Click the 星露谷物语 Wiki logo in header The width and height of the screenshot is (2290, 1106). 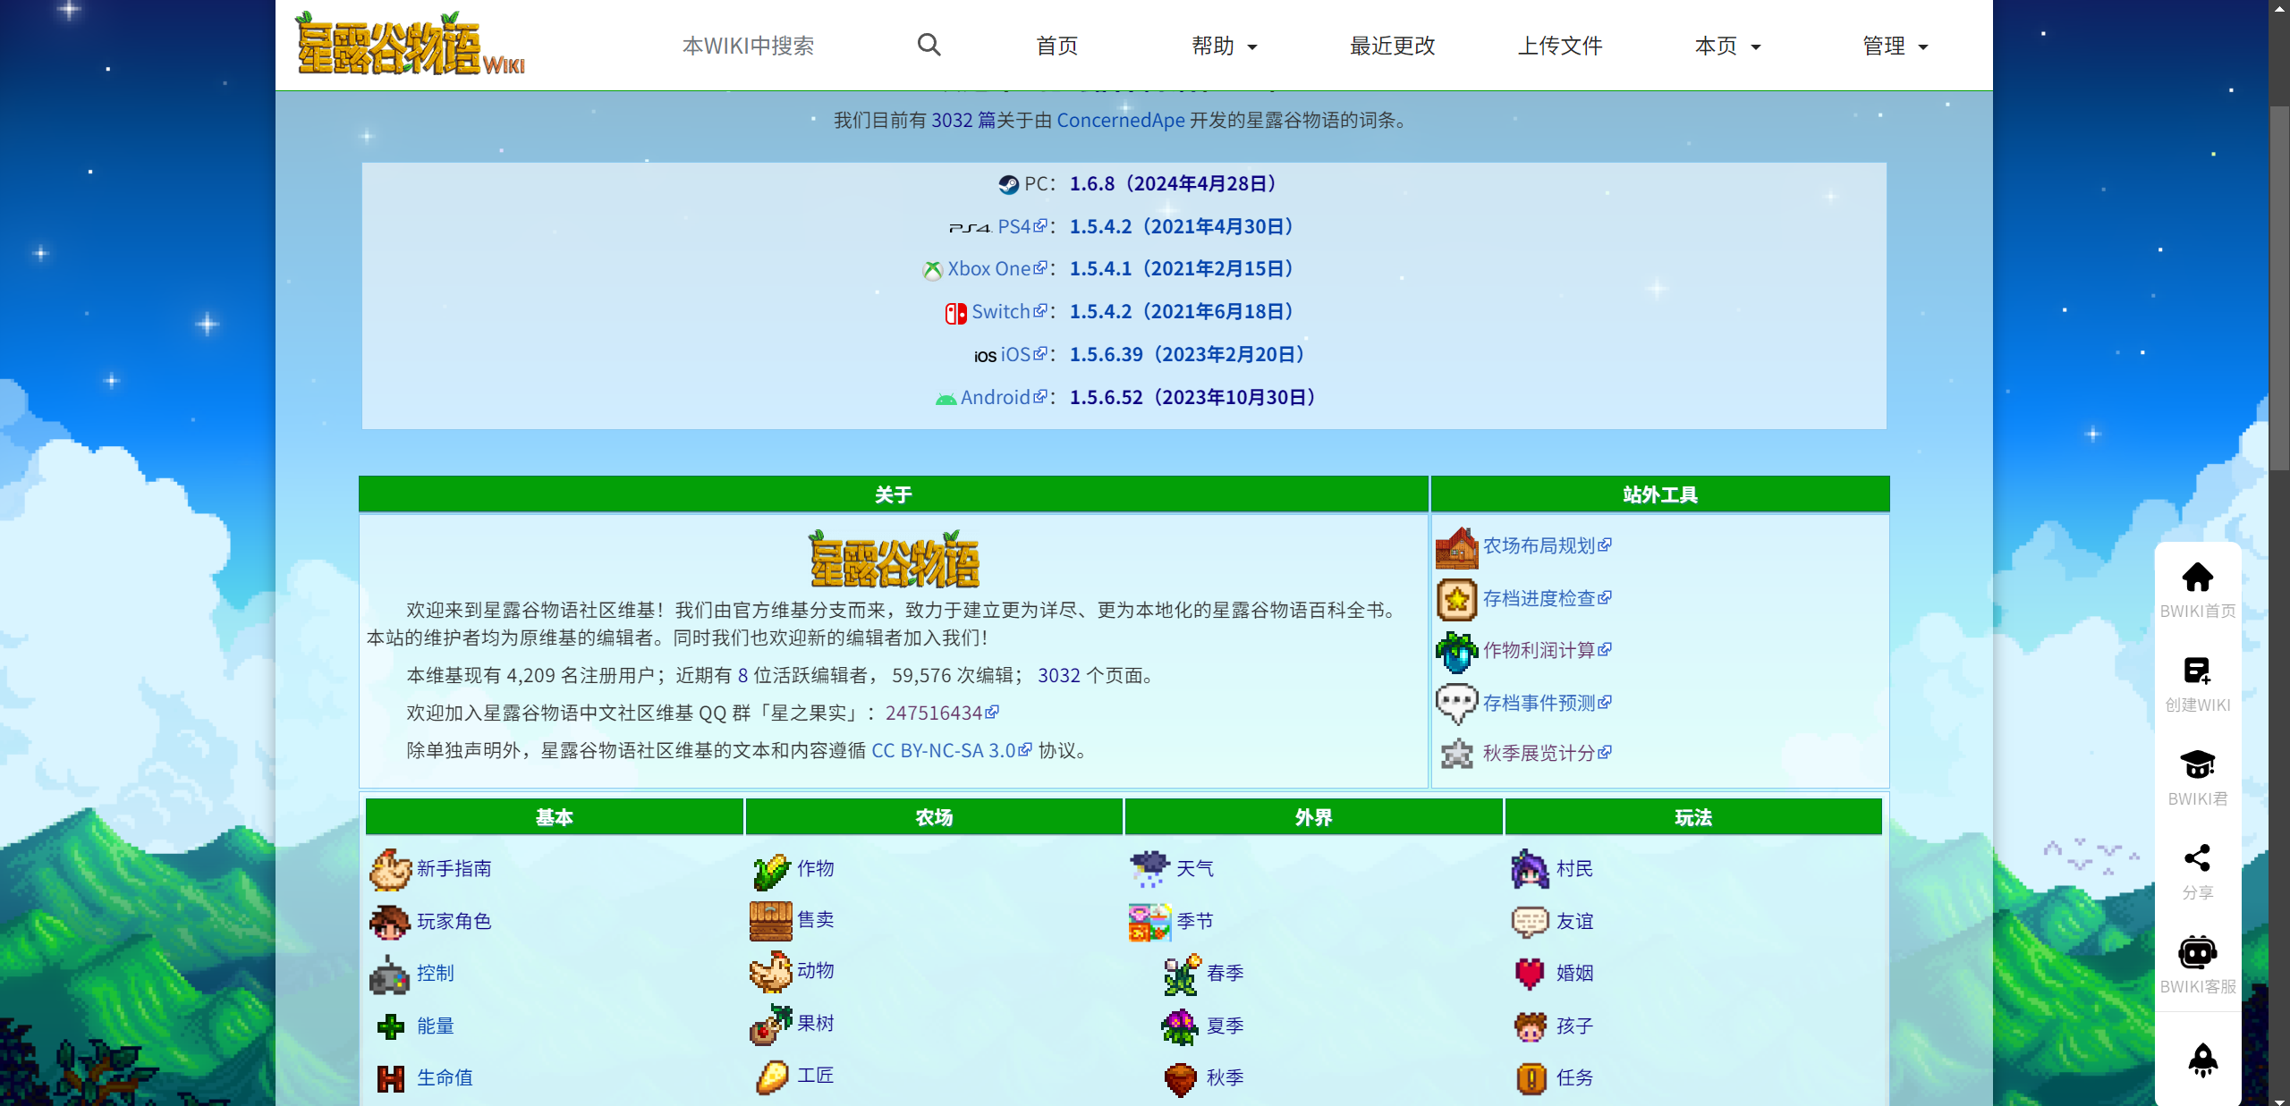click(411, 43)
